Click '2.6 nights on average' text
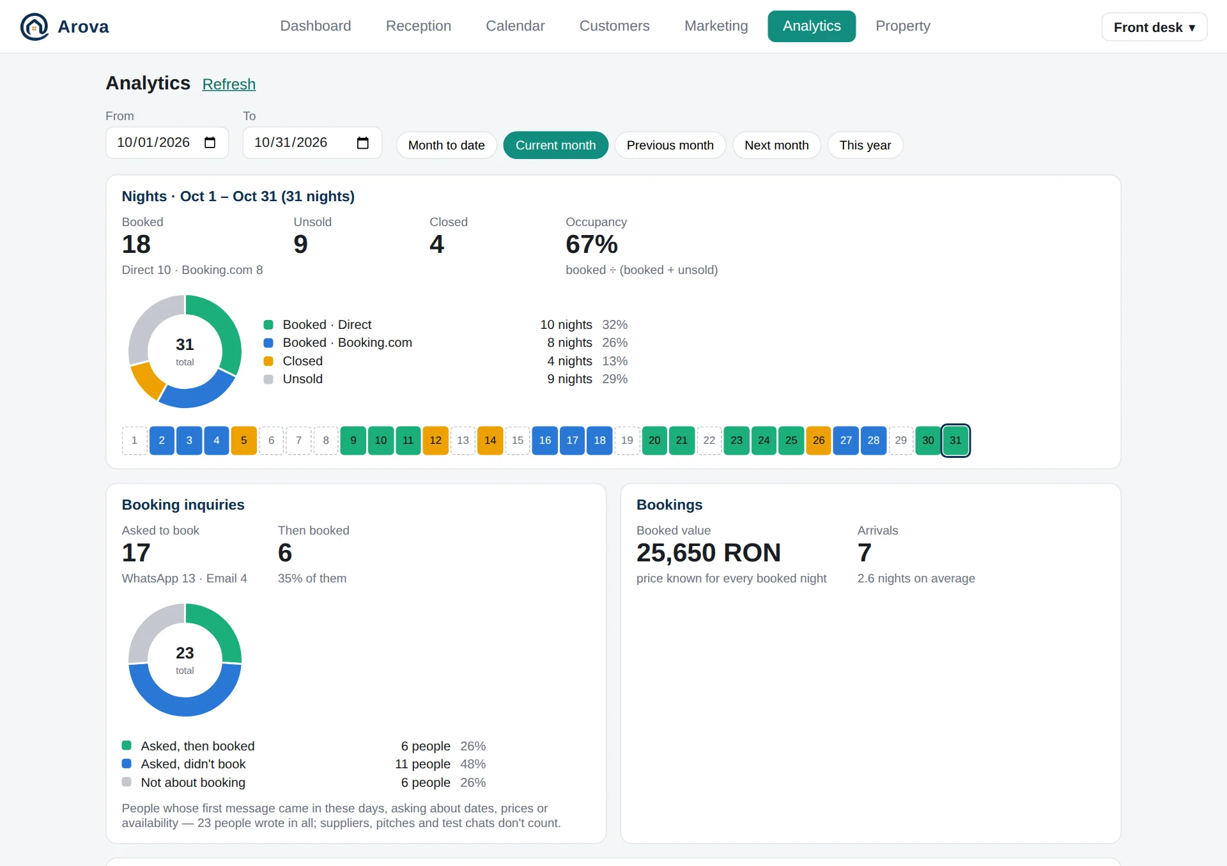The height and width of the screenshot is (866, 1227). [x=916, y=579]
